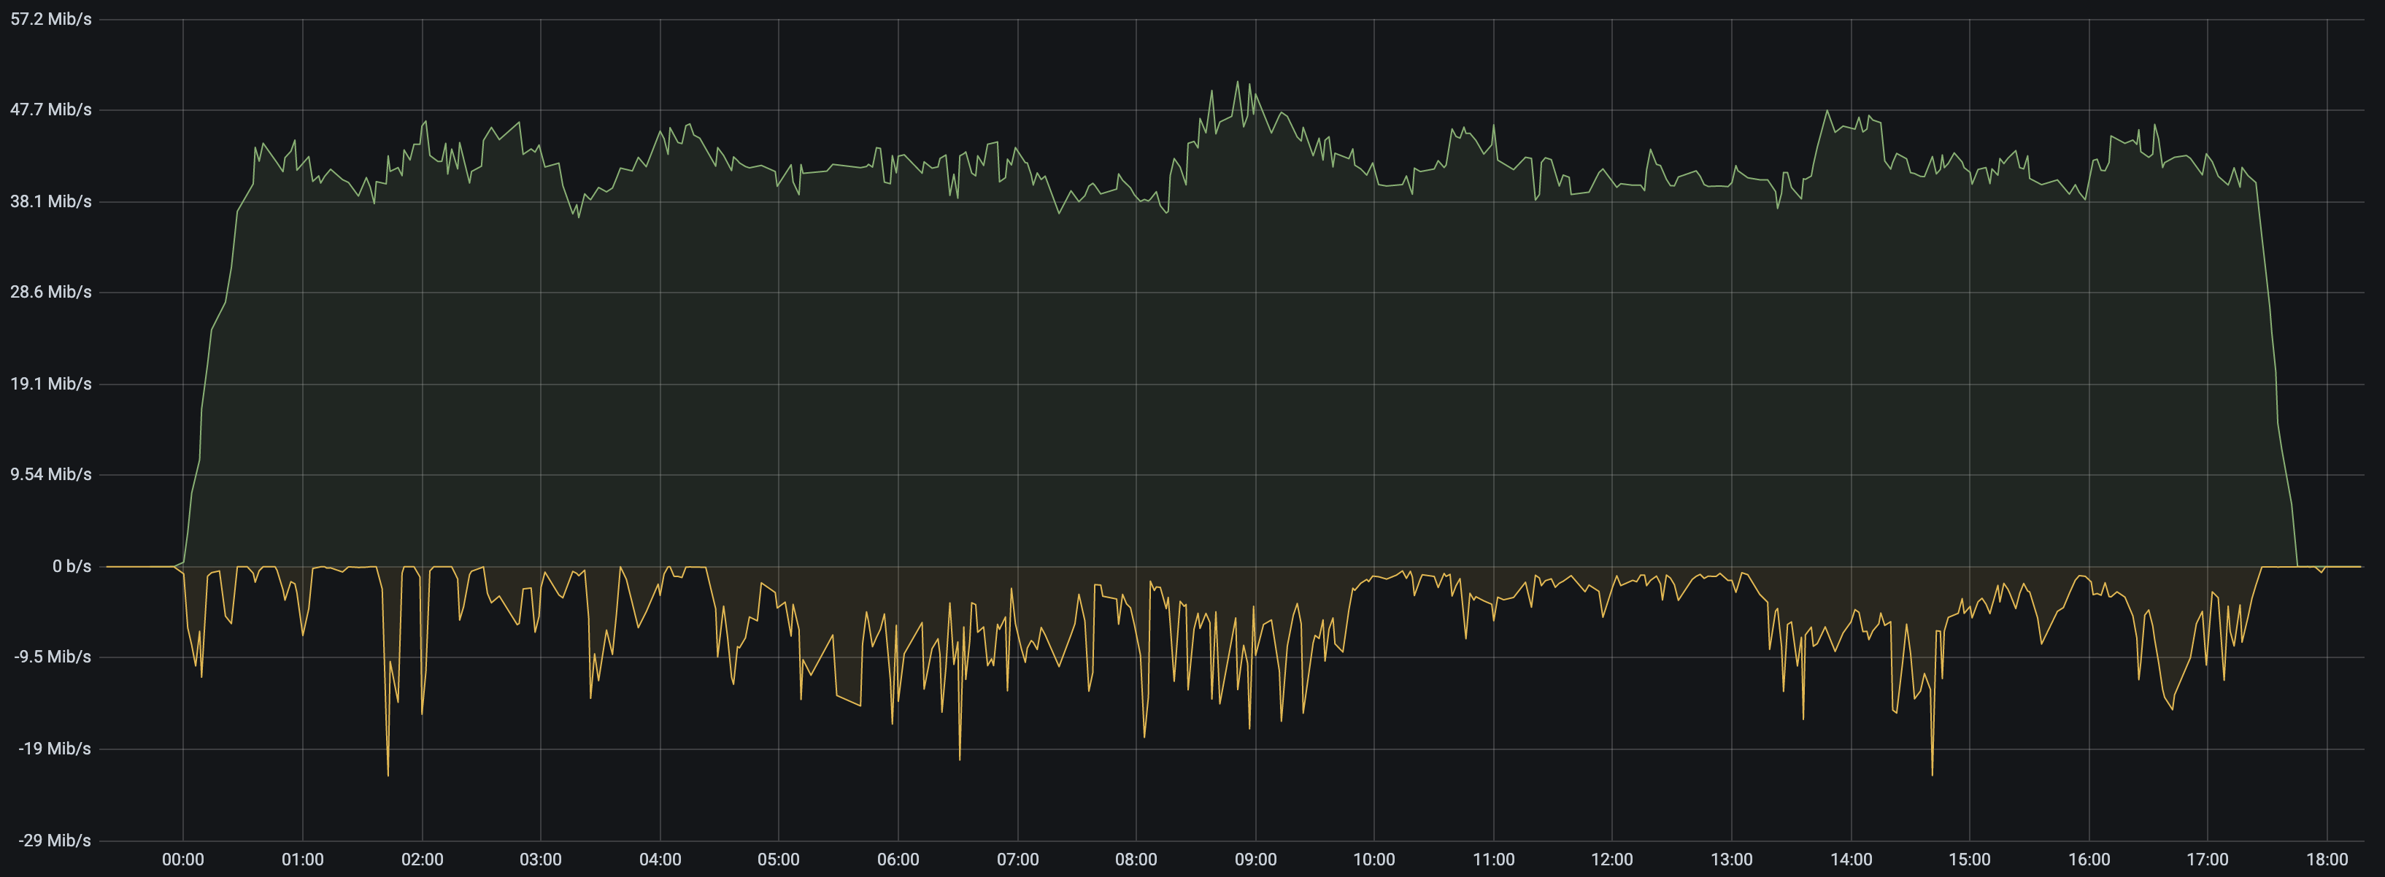2385x877 pixels.
Task: Click the 14:00 time axis label
Action: pyautogui.click(x=1851, y=859)
